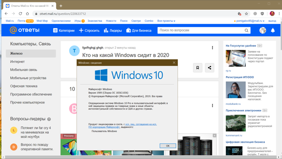Viewport: 282px width, 159px height.
Task: Go back with the browser back arrow
Action: (6, 14)
